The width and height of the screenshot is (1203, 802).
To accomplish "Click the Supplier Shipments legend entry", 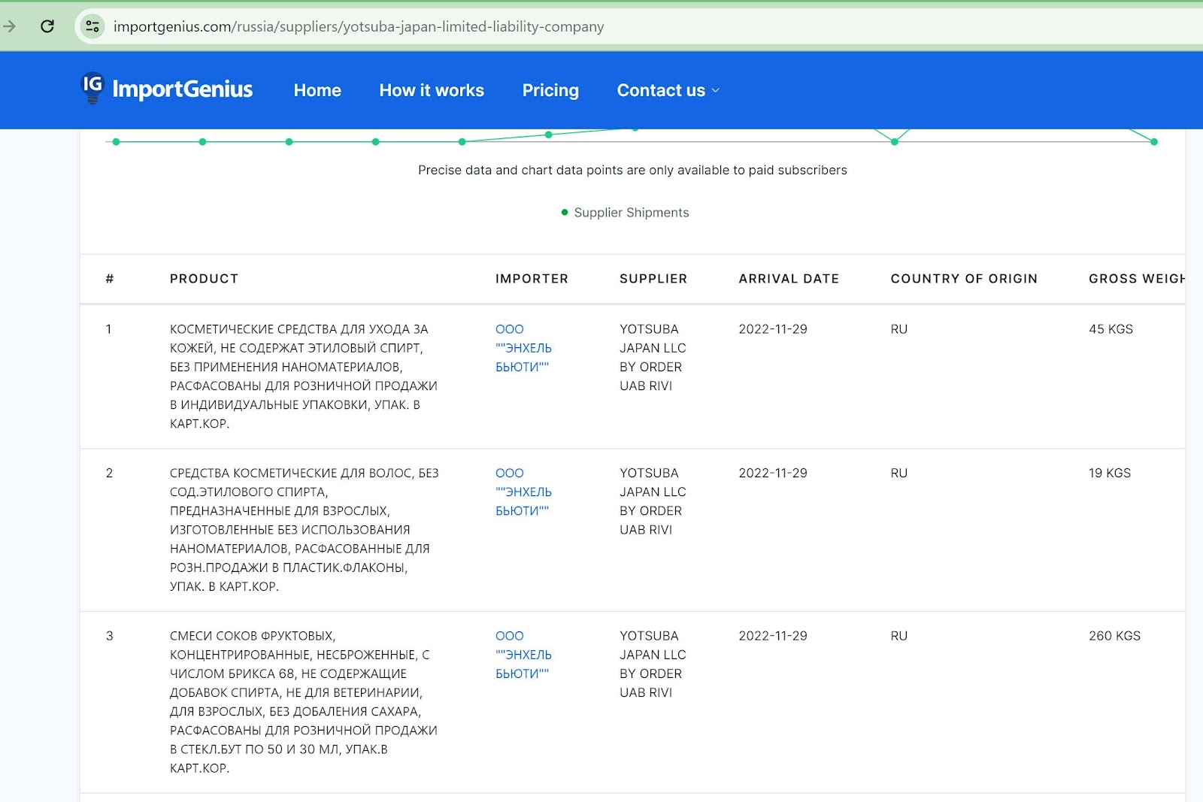I will pyautogui.click(x=625, y=213).
